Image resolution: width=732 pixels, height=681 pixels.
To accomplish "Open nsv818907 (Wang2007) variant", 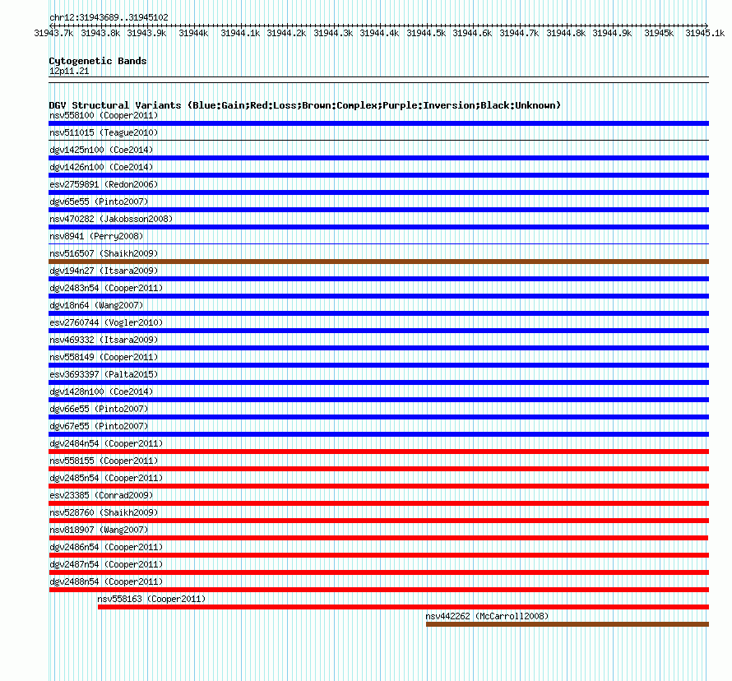I will click(x=99, y=530).
